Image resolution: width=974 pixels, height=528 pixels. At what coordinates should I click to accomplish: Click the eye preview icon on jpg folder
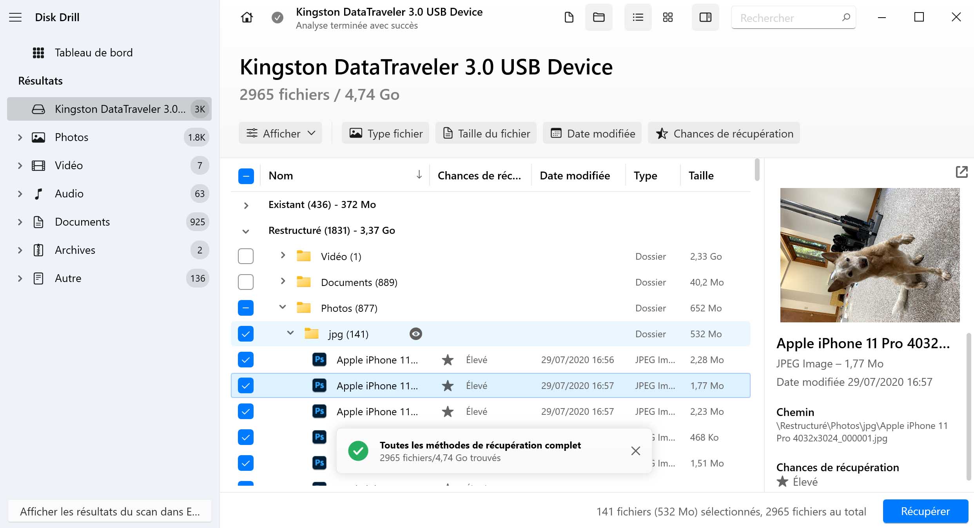click(x=415, y=334)
